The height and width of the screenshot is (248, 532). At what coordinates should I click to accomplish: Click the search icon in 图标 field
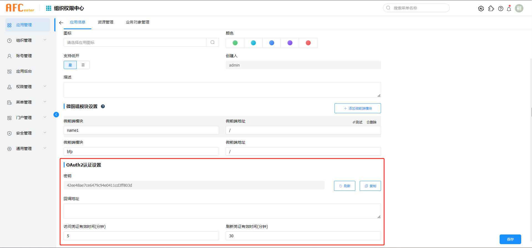212,42
